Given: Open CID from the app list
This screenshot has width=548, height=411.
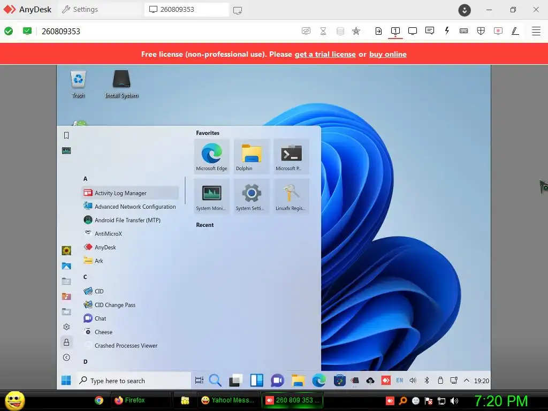Looking at the screenshot, I should tap(130, 291).
